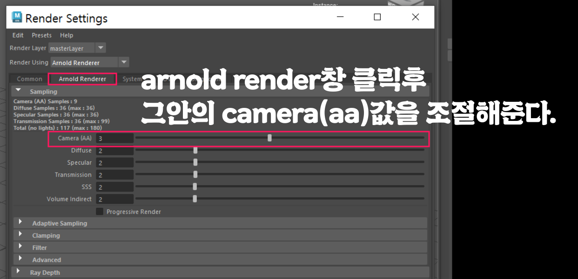The width and height of the screenshot is (578, 279).
Task: Click the Volume Indirect value field
Action: (x=115, y=199)
